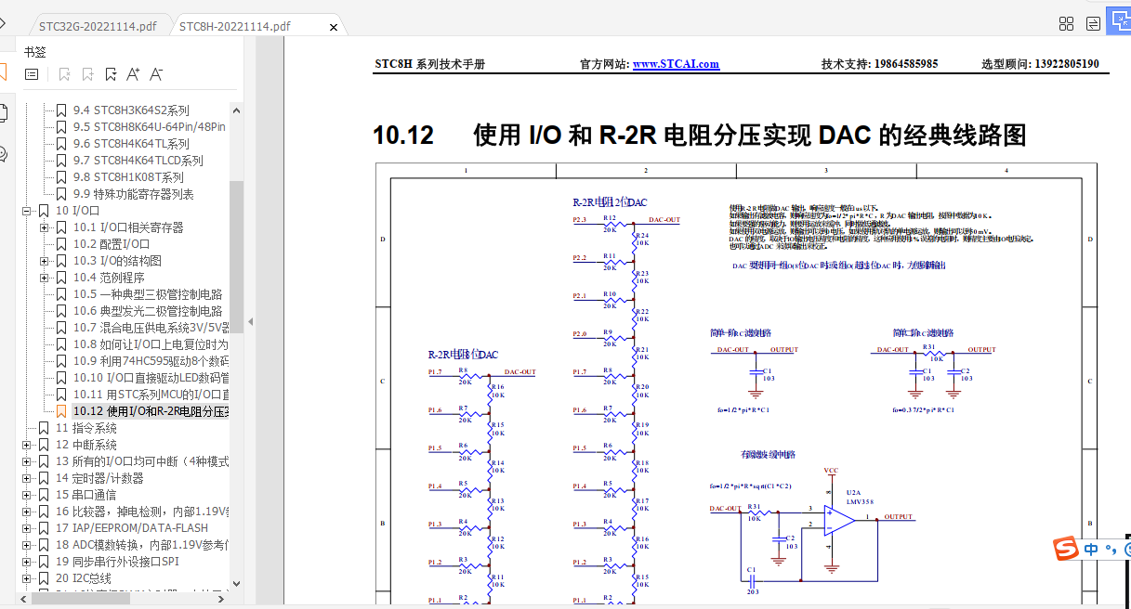Expand the 20 I2C总线 node
This screenshot has width=1131, height=609.
pos(26,578)
